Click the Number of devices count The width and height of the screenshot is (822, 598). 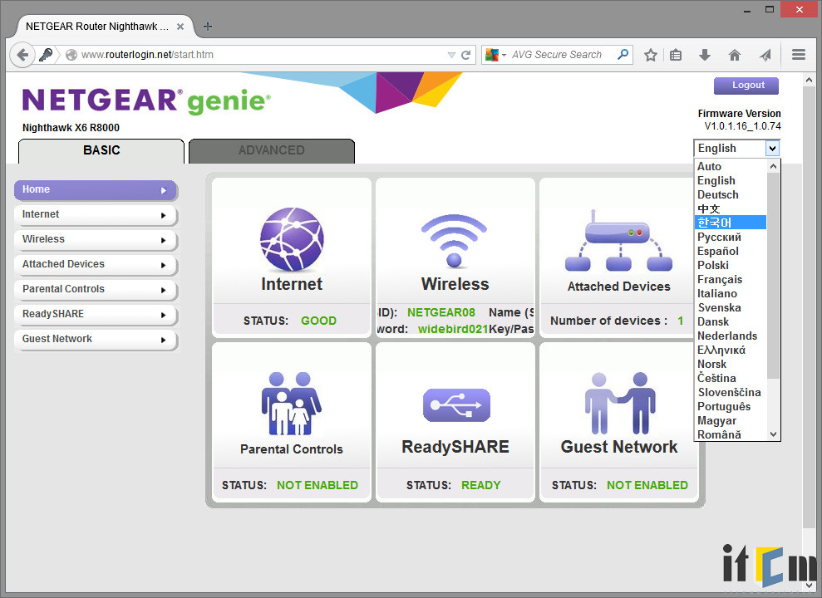pyautogui.click(x=681, y=321)
